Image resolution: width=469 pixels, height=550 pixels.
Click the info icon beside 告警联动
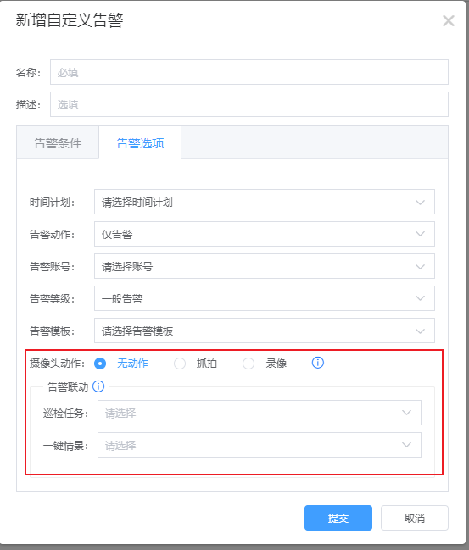(x=98, y=386)
